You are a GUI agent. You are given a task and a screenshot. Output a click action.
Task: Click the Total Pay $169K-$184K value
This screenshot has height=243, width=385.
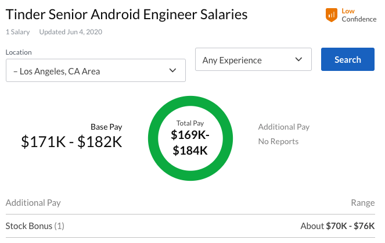coord(190,142)
